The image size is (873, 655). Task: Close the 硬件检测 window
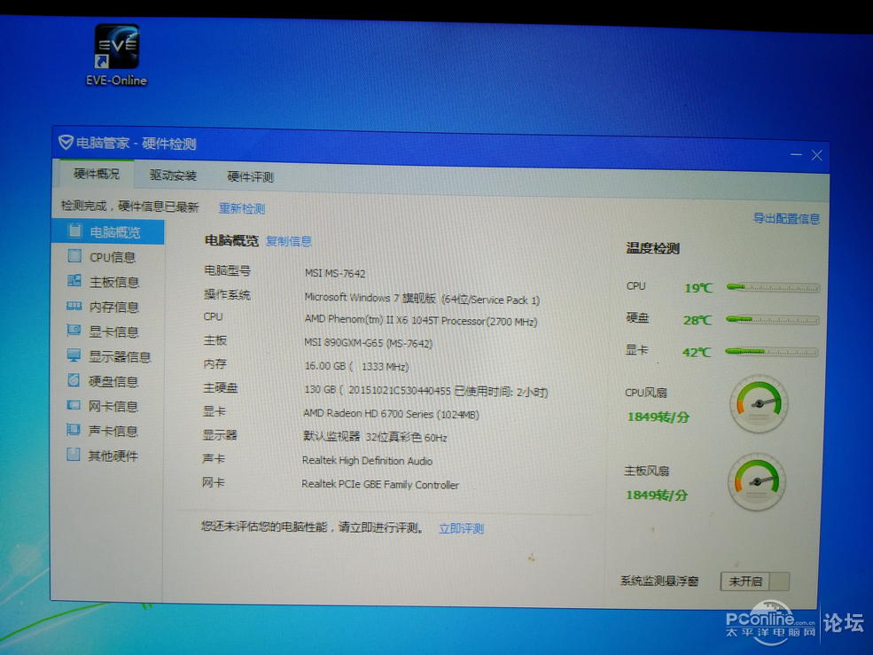(817, 155)
